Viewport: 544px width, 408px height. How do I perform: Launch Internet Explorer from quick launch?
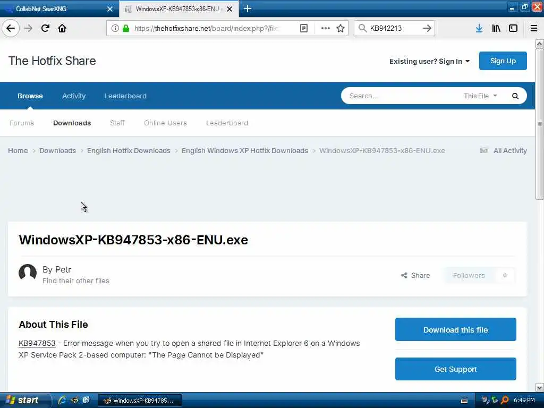point(62,400)
